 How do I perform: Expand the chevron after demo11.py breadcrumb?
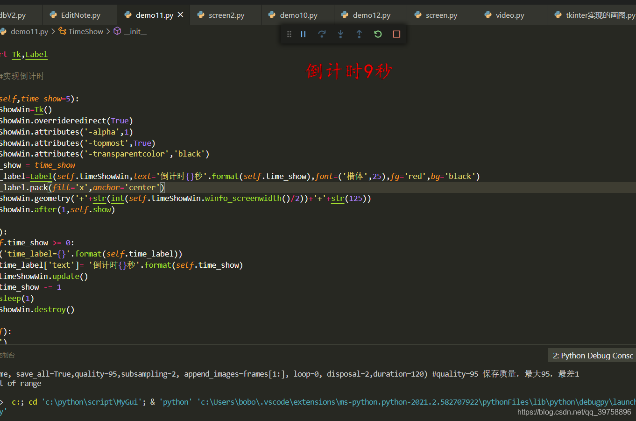point(54,31)
